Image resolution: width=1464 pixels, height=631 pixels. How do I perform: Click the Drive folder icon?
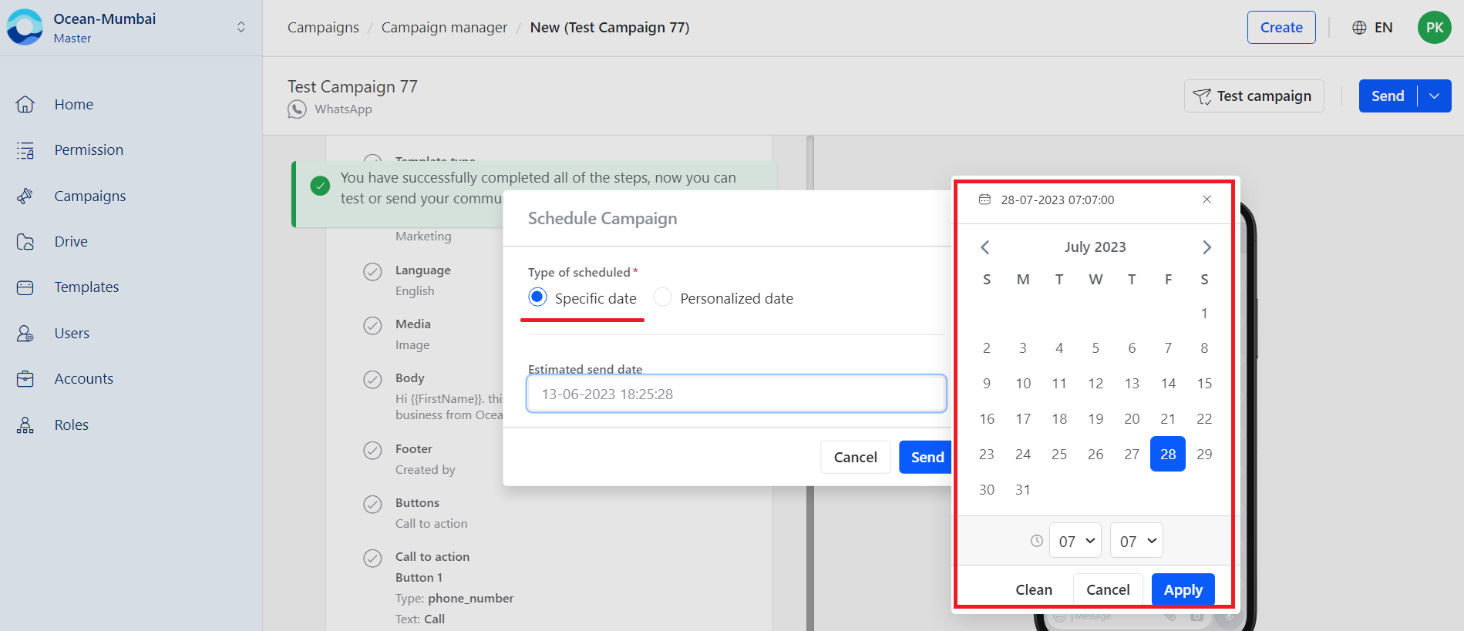pos(25,242)
